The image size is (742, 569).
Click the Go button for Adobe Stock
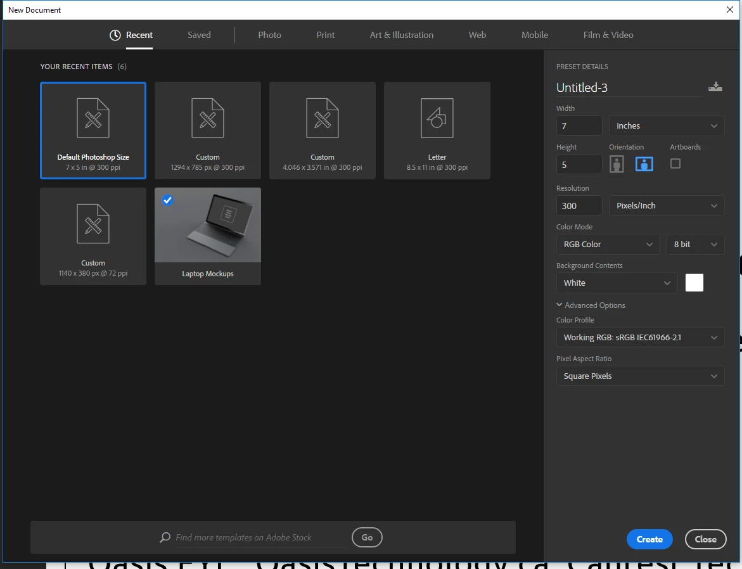pos(368,537)
